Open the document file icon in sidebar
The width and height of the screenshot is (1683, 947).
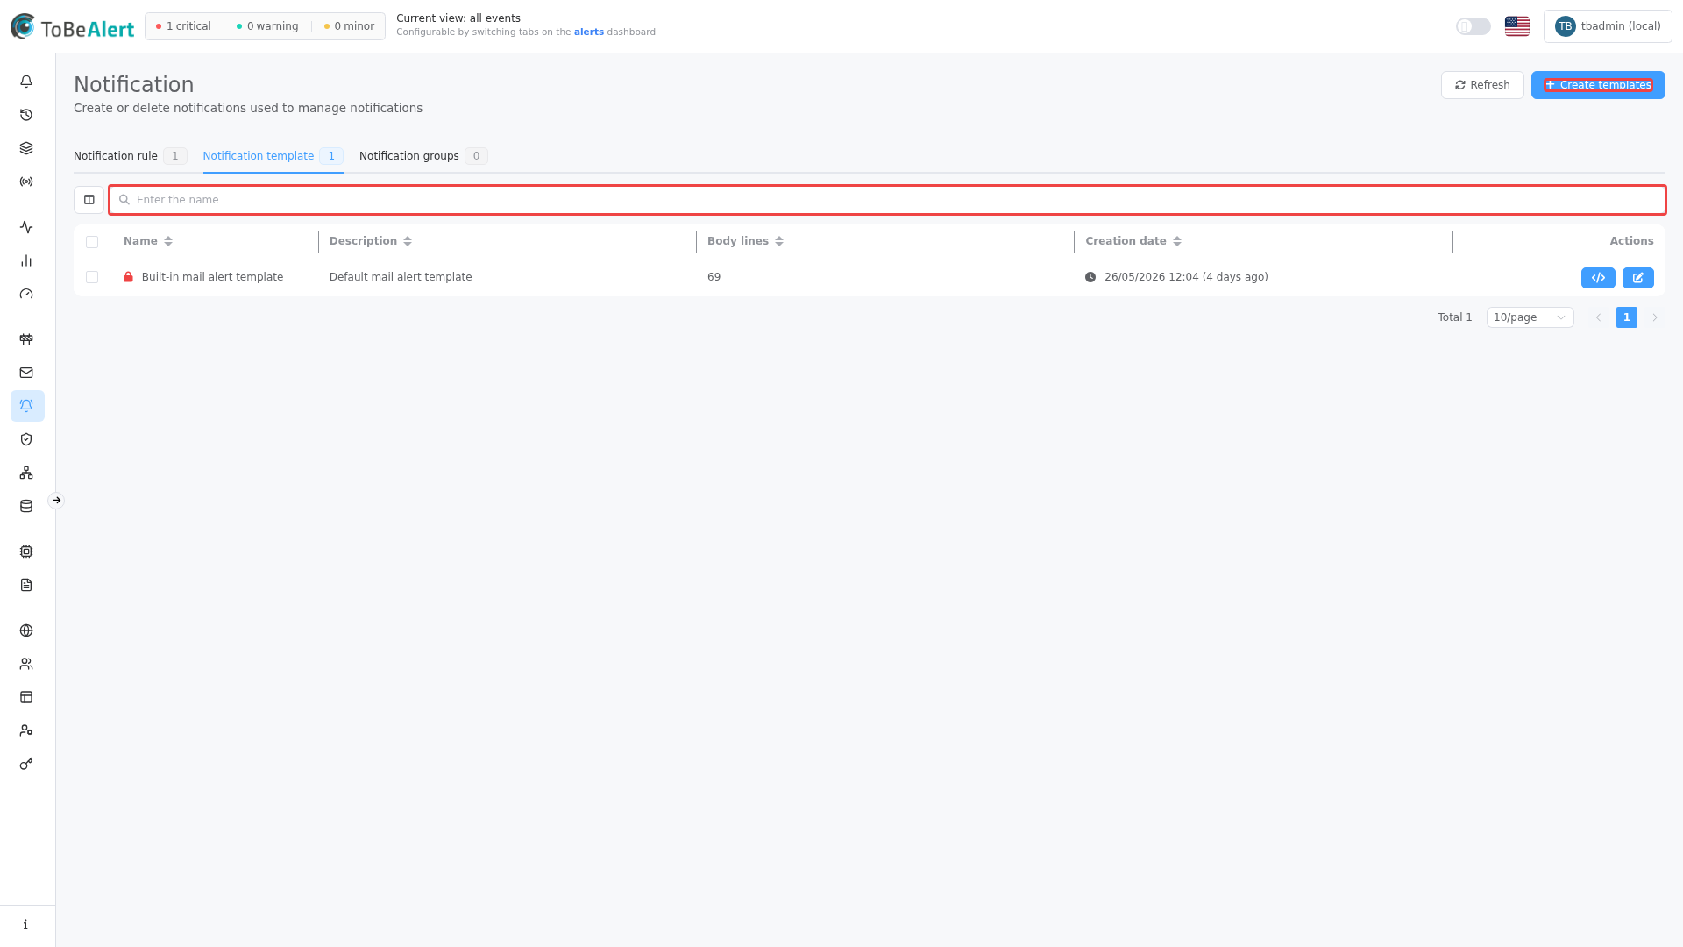pos(26,585)
